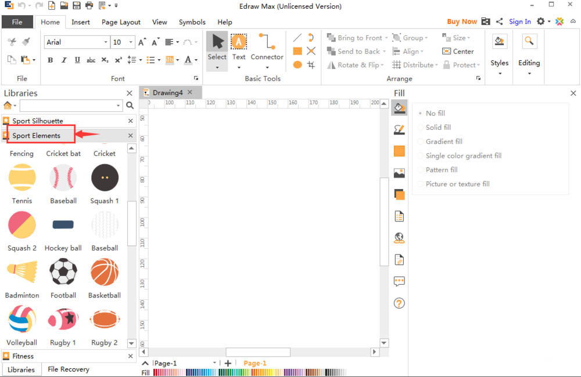The width and height of the screenshot is (581, 377).
Task: Toggle Bold formatting in Font group
Action: [x=50, y=60]
